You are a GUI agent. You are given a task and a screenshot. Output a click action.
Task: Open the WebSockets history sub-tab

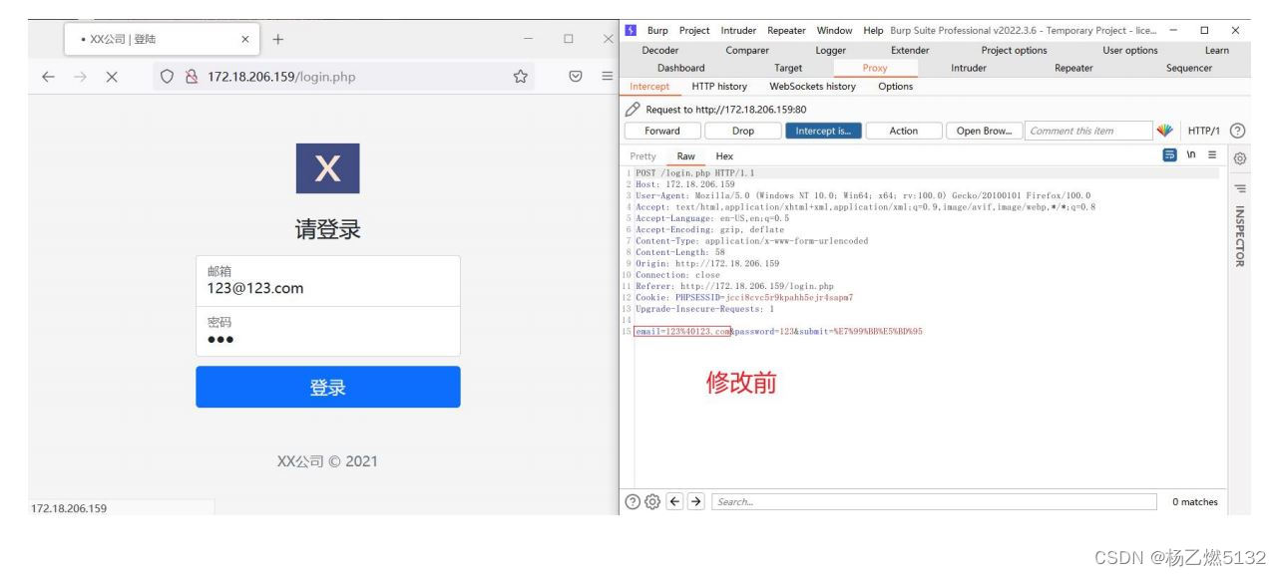pos(812,86)
